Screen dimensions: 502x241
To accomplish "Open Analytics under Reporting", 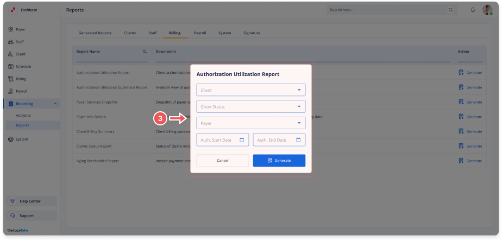I will 23,115.
